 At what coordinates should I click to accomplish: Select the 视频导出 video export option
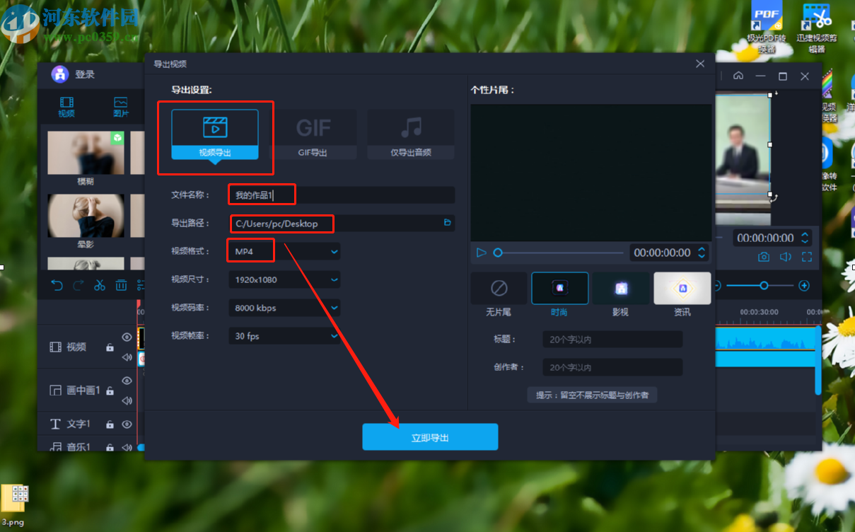click(215, 134)
